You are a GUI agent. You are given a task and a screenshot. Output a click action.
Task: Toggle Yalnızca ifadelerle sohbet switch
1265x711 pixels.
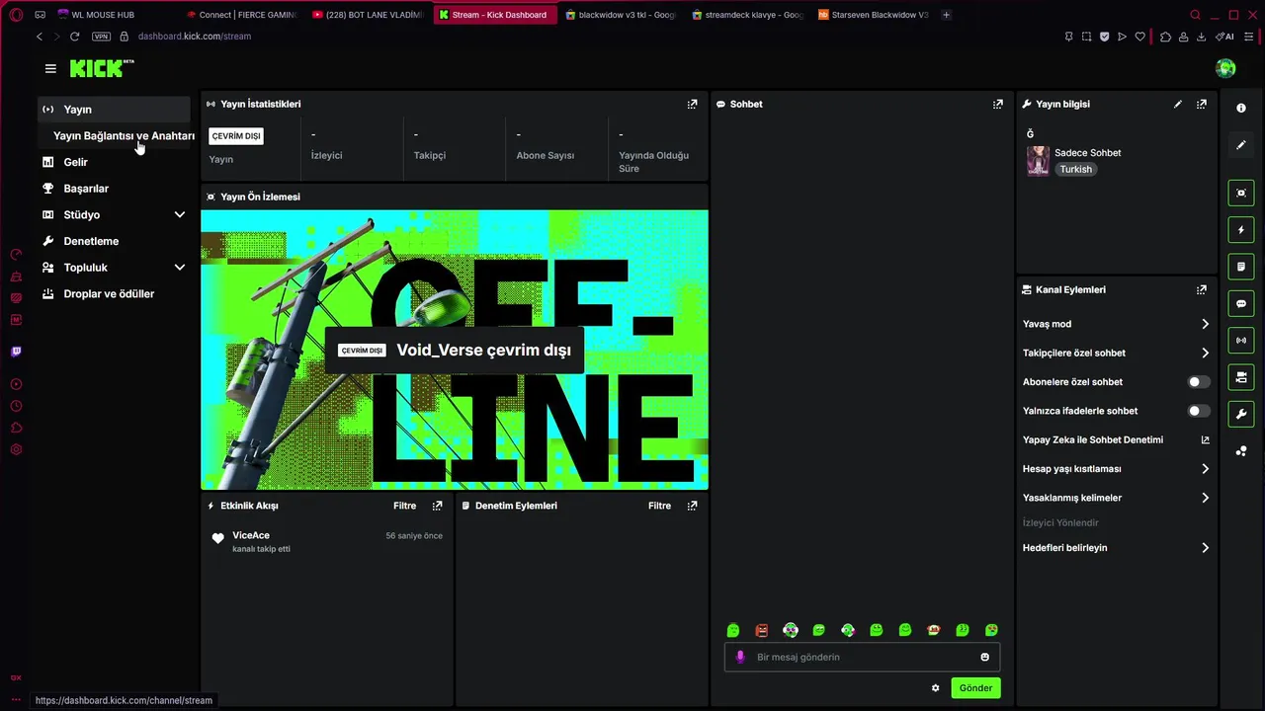(x=1198, y=411)
